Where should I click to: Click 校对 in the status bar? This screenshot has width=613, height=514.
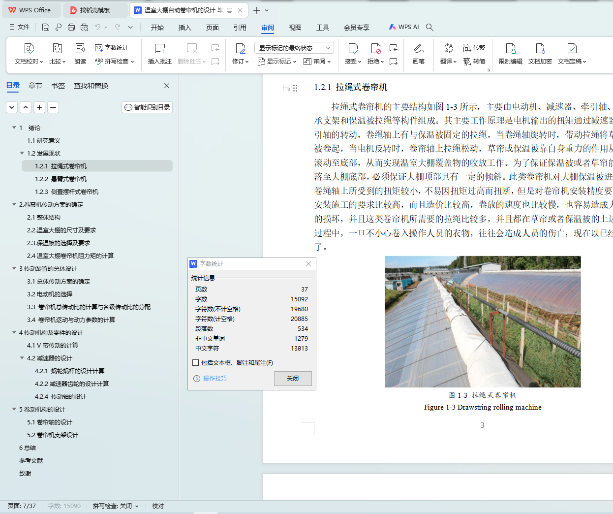pos(158,506)
